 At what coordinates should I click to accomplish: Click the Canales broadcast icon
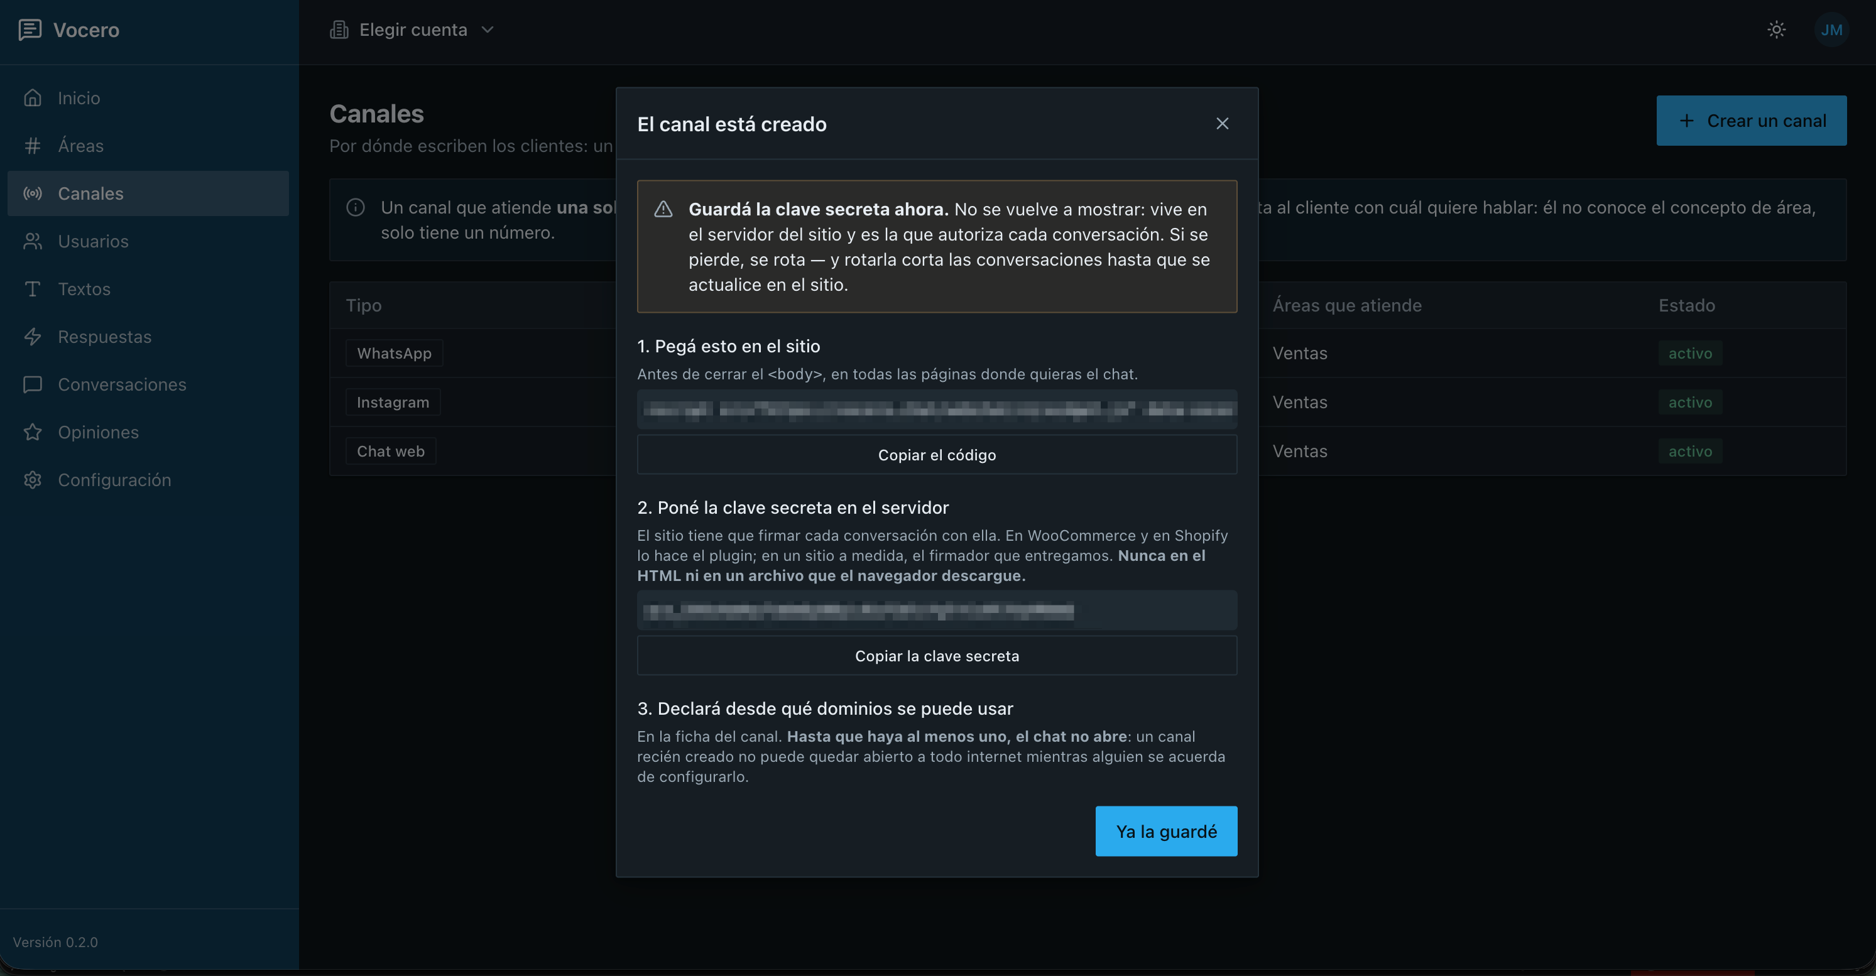point(32,193)
